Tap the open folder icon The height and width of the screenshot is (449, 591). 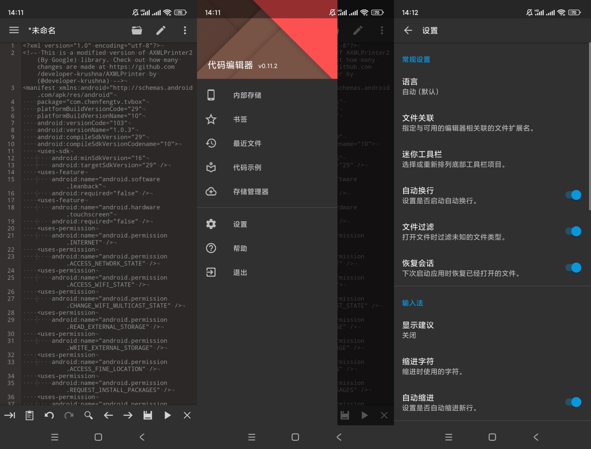(x=137, y=30)
